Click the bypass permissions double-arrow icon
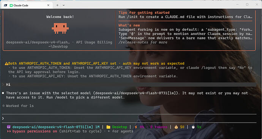 [9, 131]
